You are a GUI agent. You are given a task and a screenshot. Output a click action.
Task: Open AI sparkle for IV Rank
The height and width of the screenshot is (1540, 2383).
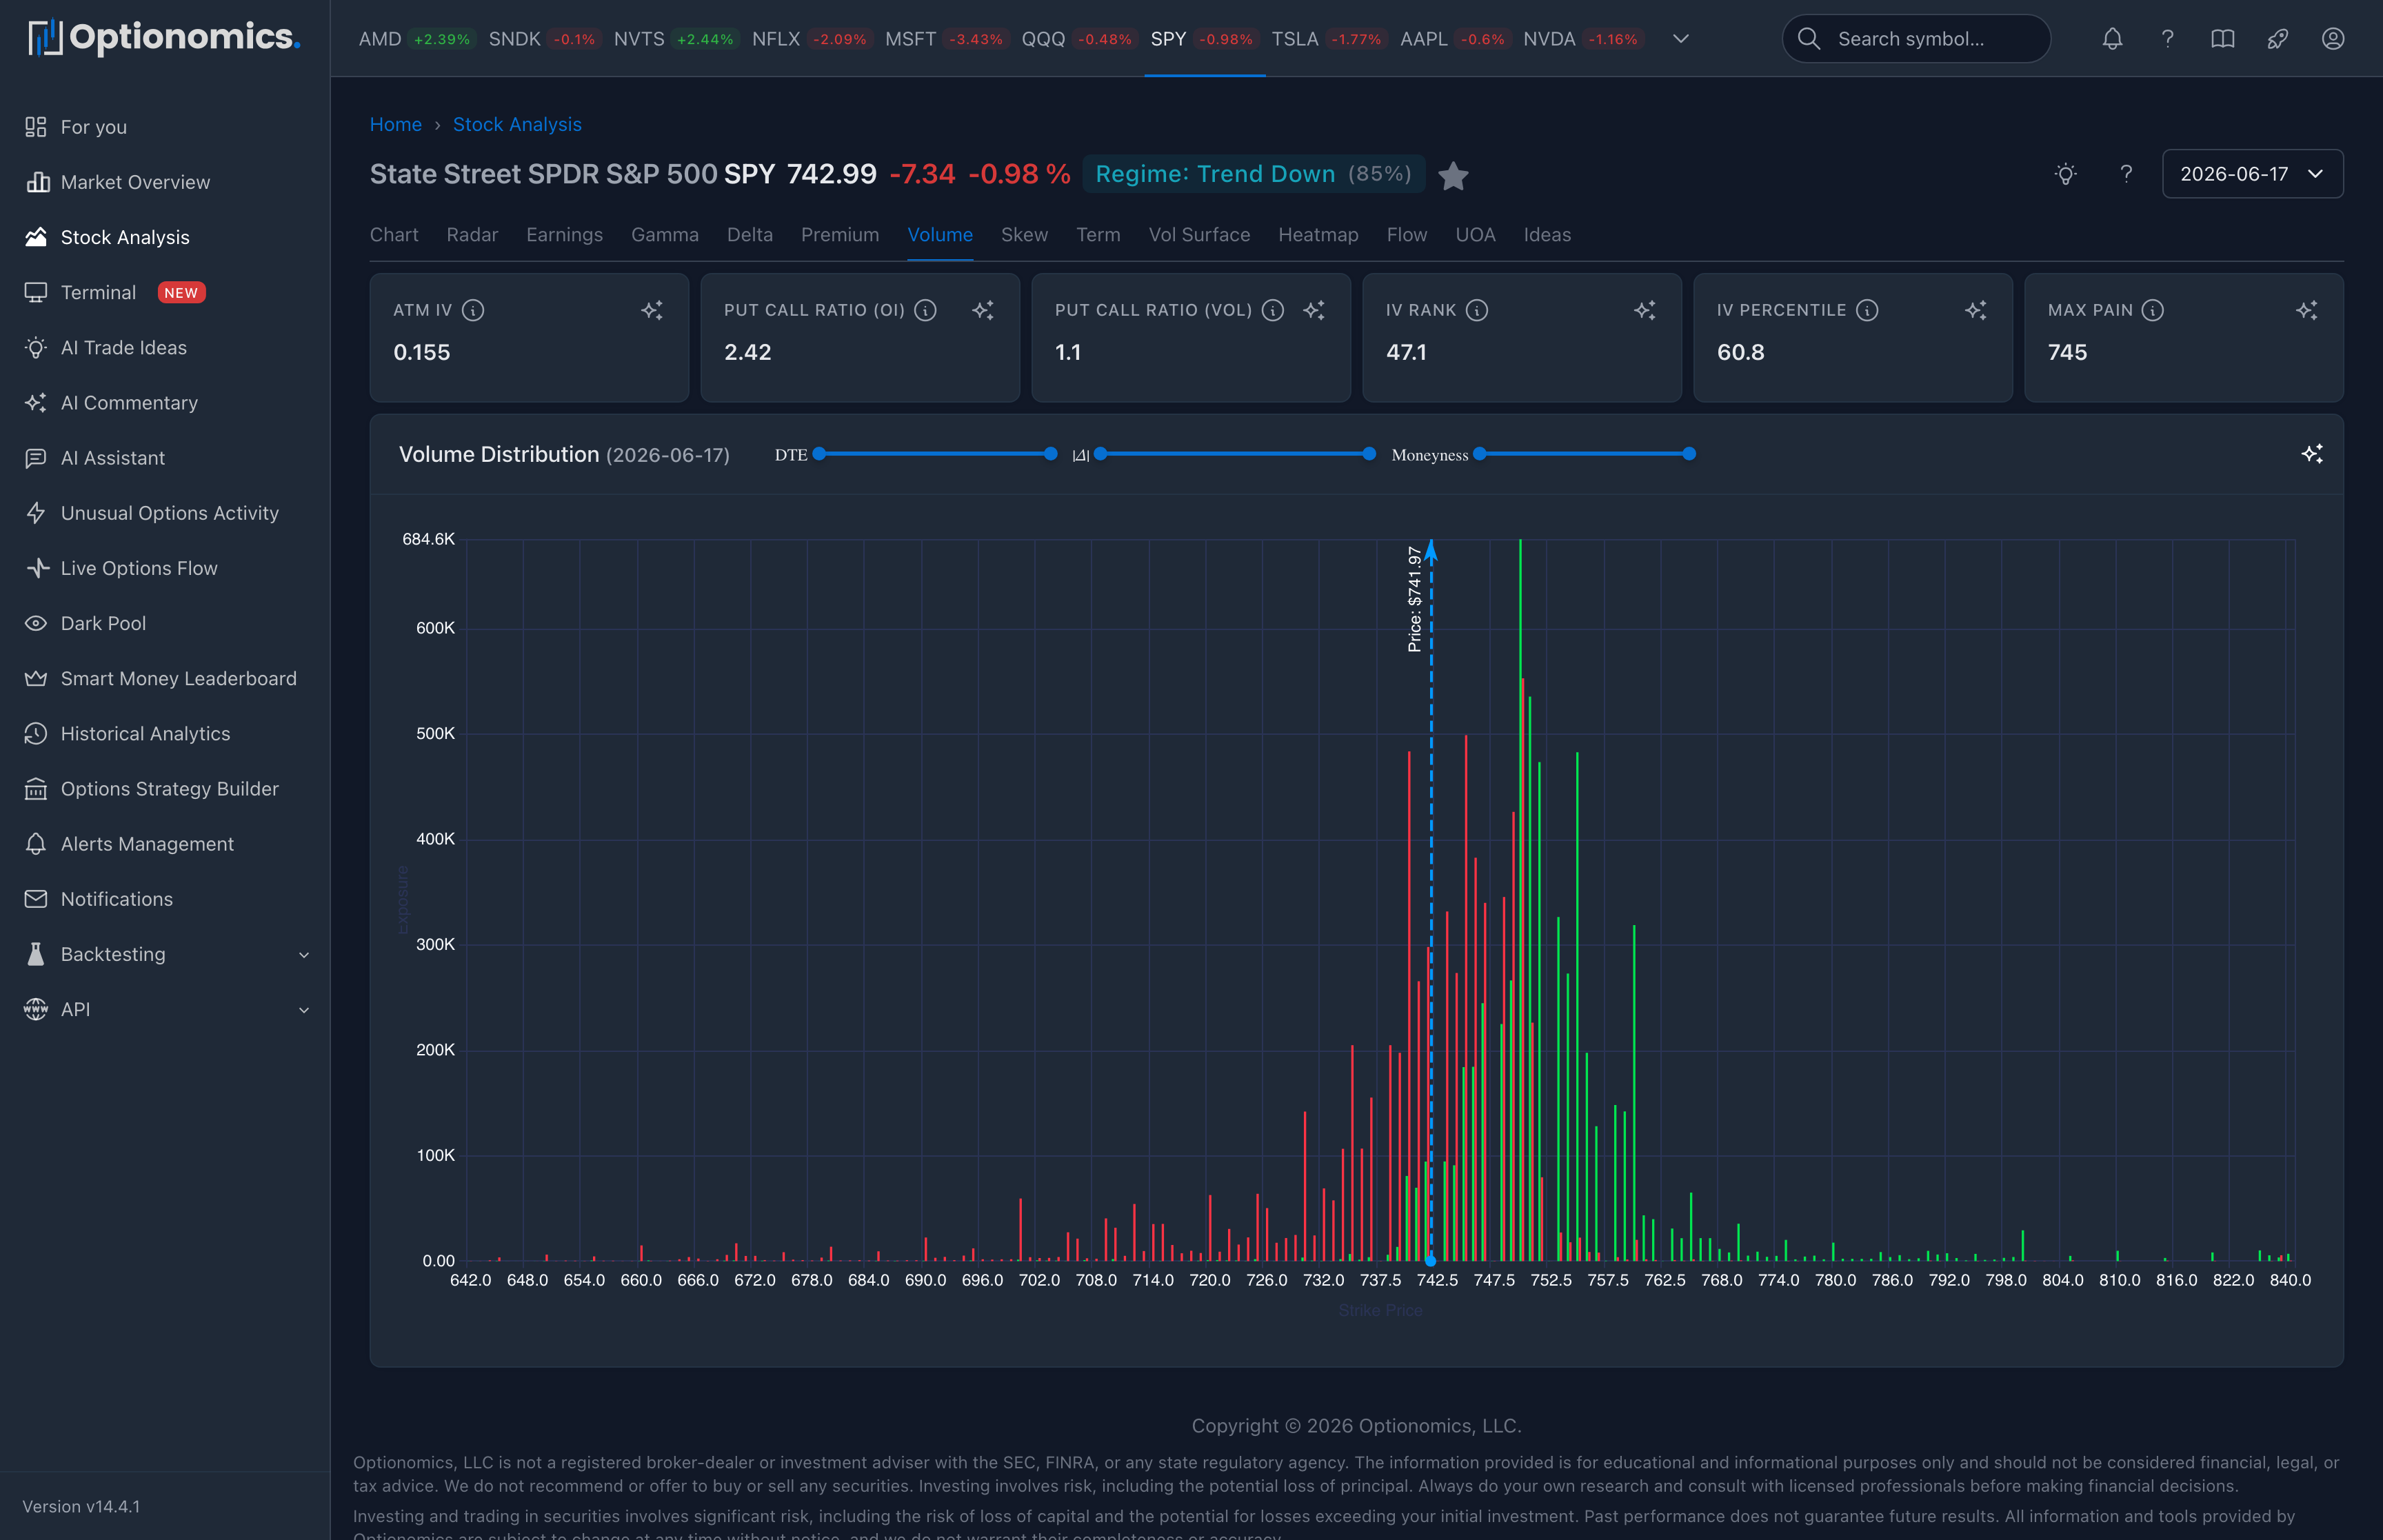point(1645,310)
